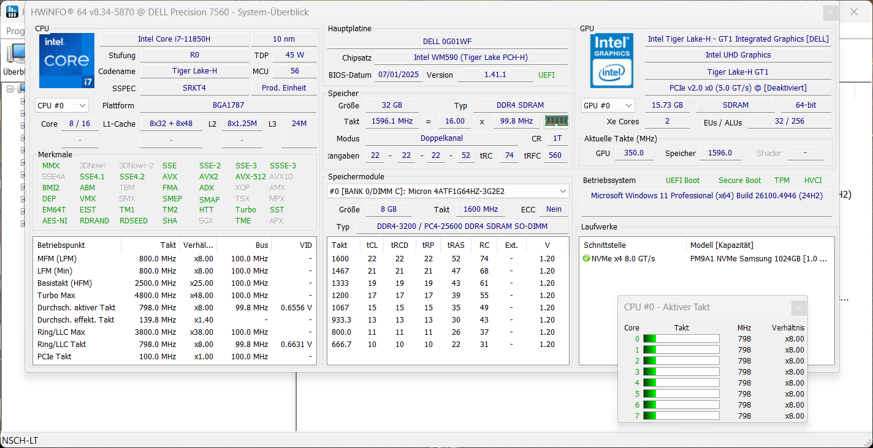Click the tRAS column header in timings table

click(x=456, y=245)
